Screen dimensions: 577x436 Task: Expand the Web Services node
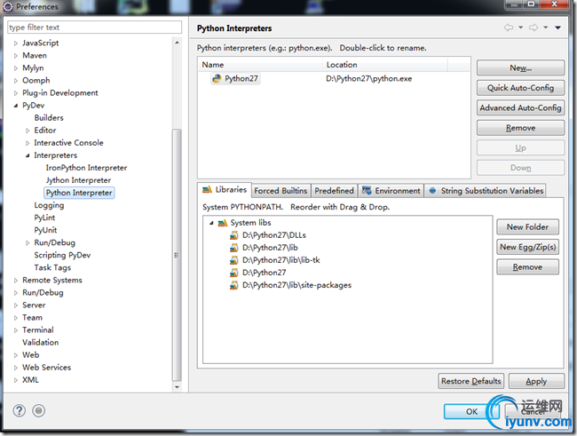[15, 368]
